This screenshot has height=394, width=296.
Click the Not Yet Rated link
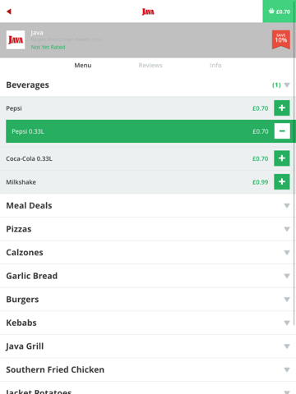coord(48,47)
